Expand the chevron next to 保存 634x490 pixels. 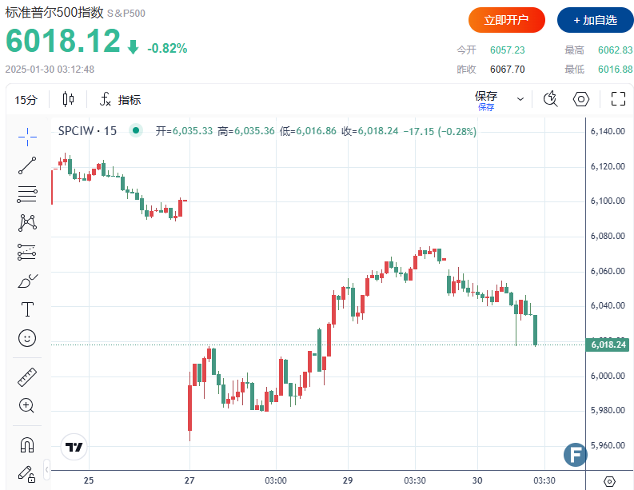(520, 99)
